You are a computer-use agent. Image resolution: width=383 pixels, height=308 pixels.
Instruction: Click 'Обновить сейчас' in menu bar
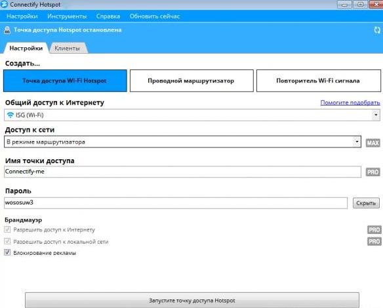tap(155, 16)
